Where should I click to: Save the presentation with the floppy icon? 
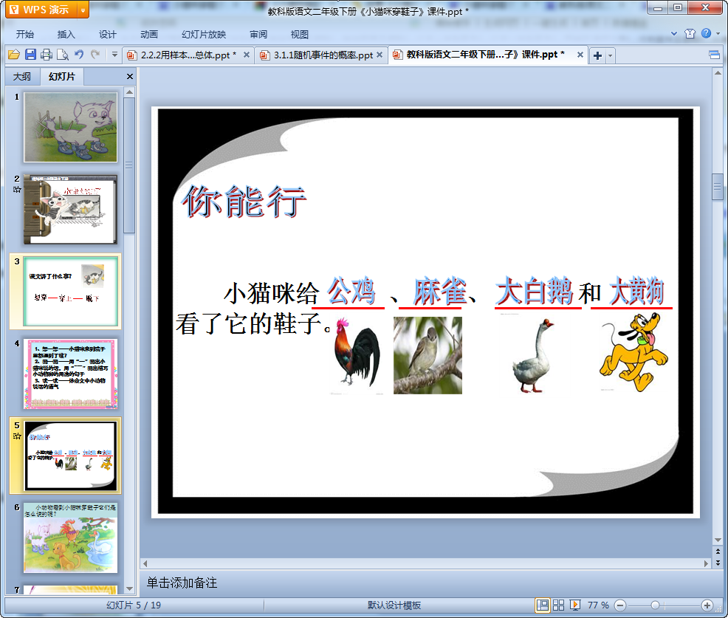coord(31,55)
